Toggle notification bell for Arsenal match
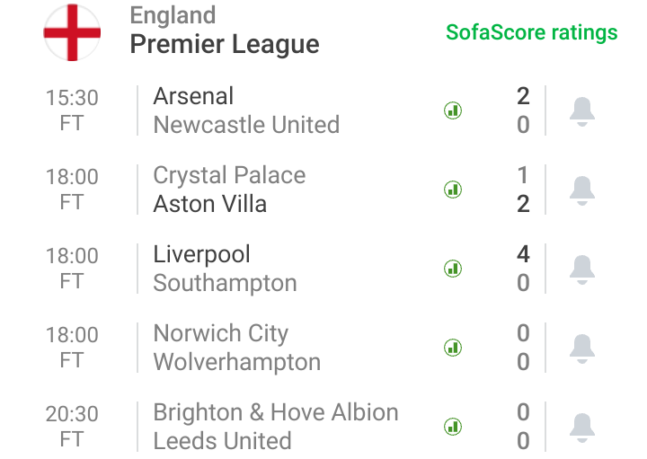647x459 pixels. click(x=582, y=111)
